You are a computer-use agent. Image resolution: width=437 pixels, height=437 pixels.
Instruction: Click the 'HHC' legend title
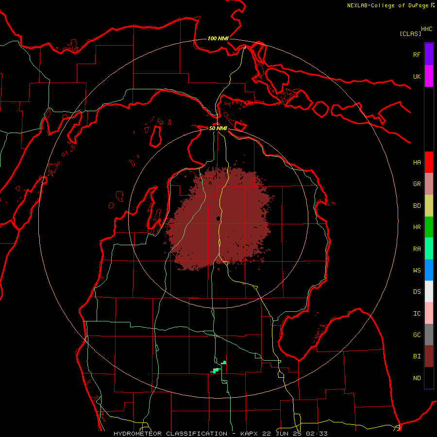pos(427,29)
